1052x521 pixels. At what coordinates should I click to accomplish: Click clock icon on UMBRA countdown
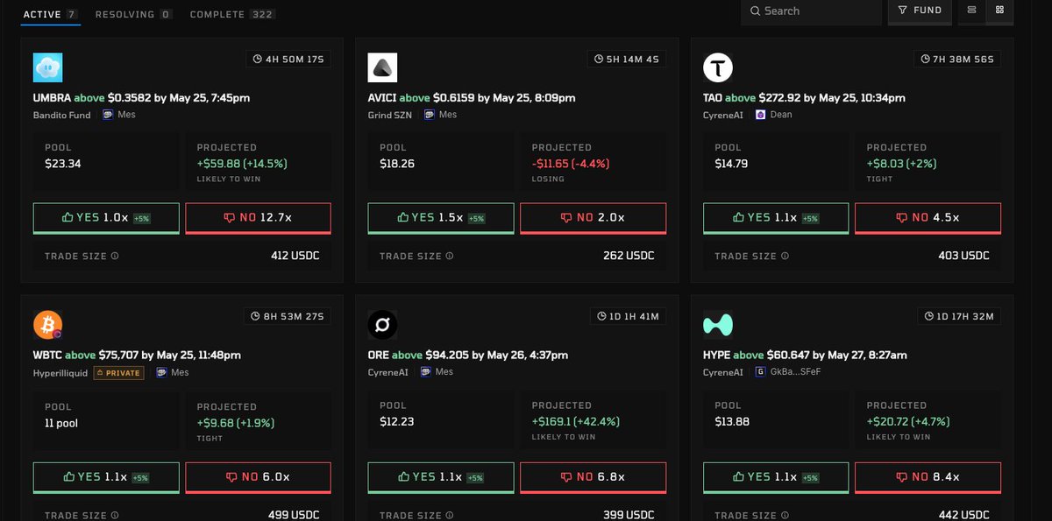point(257,59)
